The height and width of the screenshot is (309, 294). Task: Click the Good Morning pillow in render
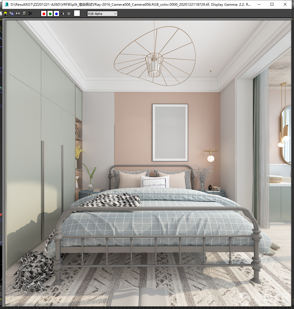[x=154, y=182]
